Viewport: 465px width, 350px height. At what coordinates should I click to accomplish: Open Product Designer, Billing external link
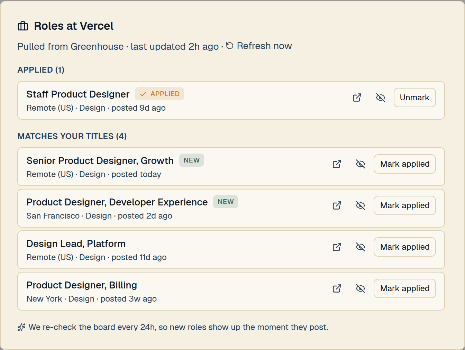337,288
